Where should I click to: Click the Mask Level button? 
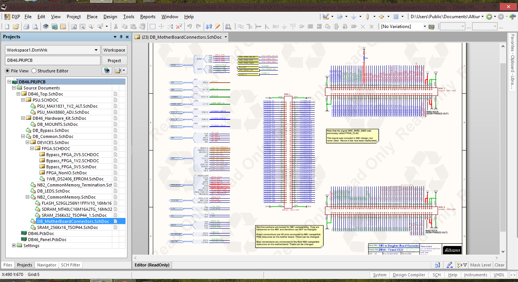click(480, 265)
